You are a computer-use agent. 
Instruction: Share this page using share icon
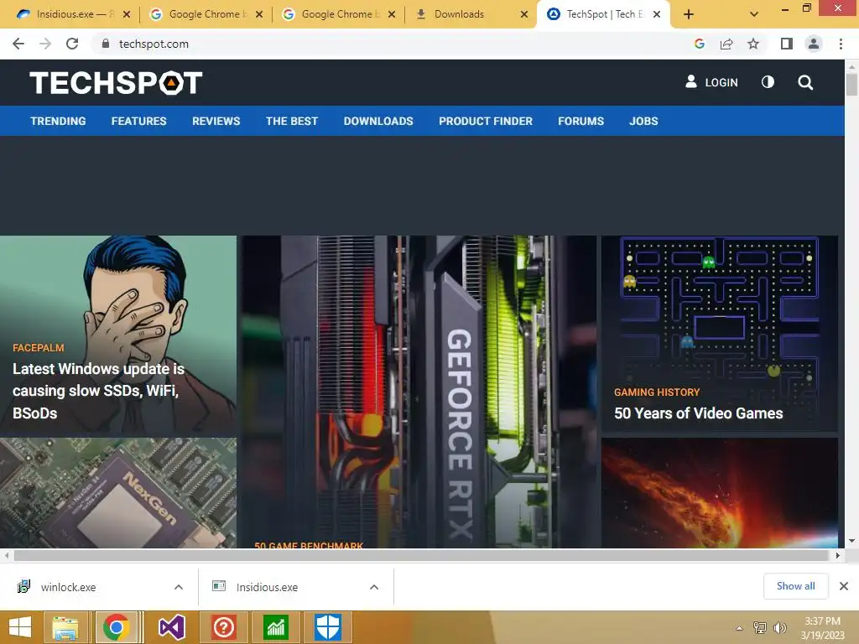[x=726, y=44]
